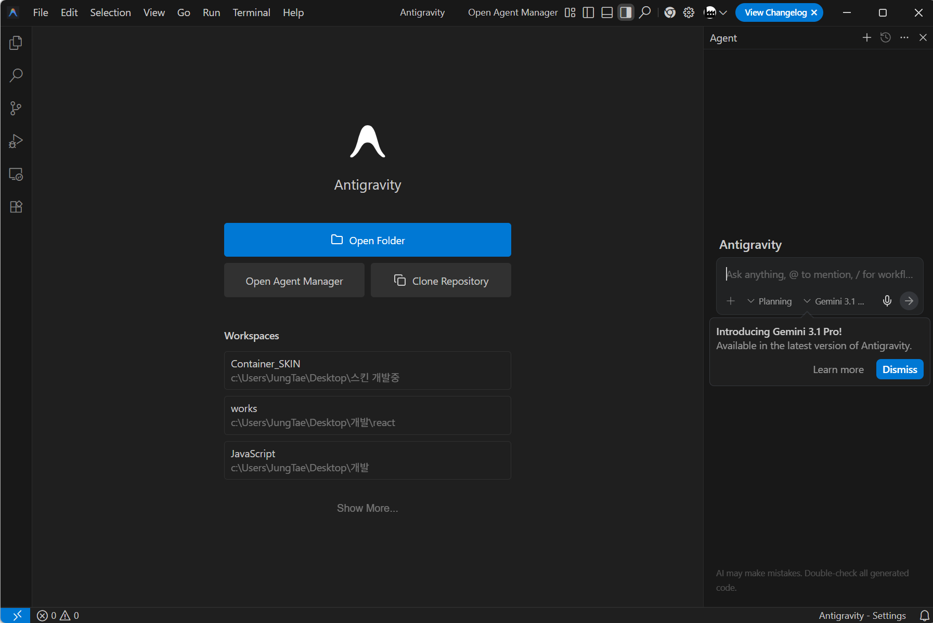The height and width of the screenshot is (623, 933).
Task: Open the File menu
Action: point(41,12)
